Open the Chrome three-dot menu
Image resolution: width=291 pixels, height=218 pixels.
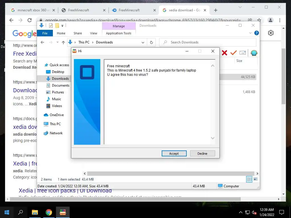[x=280, y=20]
